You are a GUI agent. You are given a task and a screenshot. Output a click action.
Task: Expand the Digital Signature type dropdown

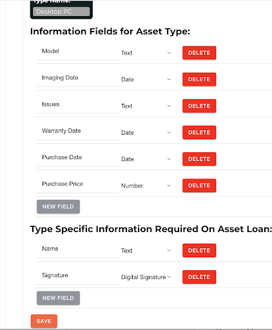click(146, 277)
